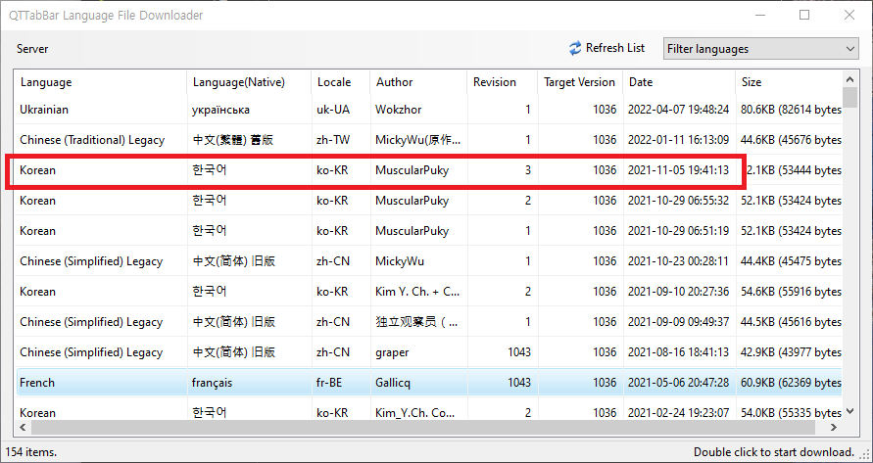873x463 pixels.
Task: Open the Filter languages dropdown
Action: click(x=760, y=49)
